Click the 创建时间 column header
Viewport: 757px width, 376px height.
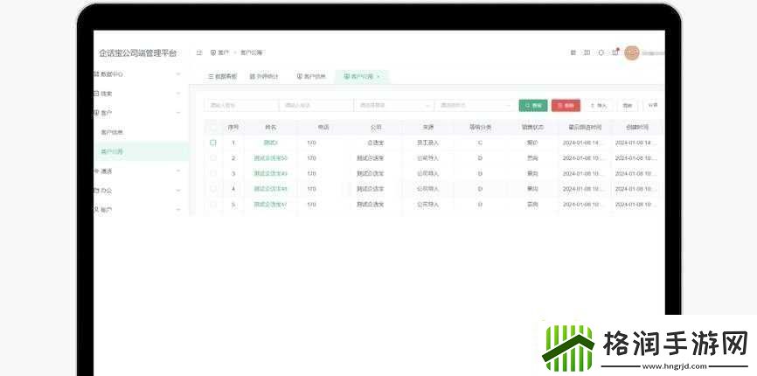(637, 128)
